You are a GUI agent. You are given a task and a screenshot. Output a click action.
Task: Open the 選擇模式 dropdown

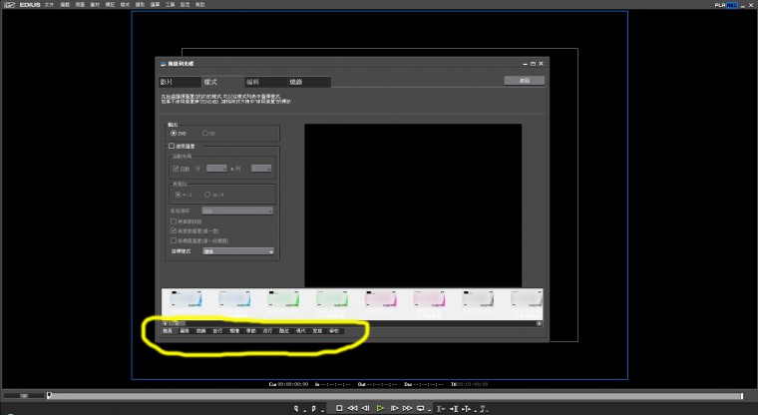coord(238,251)
